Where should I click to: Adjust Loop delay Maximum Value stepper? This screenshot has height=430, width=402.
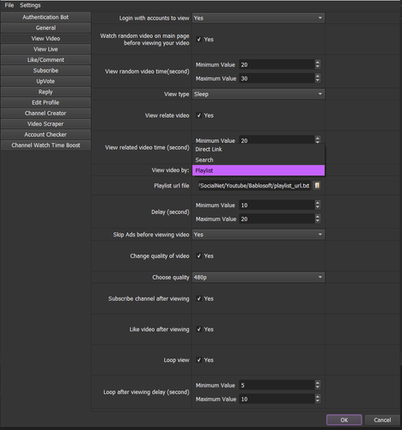[318, 399]
